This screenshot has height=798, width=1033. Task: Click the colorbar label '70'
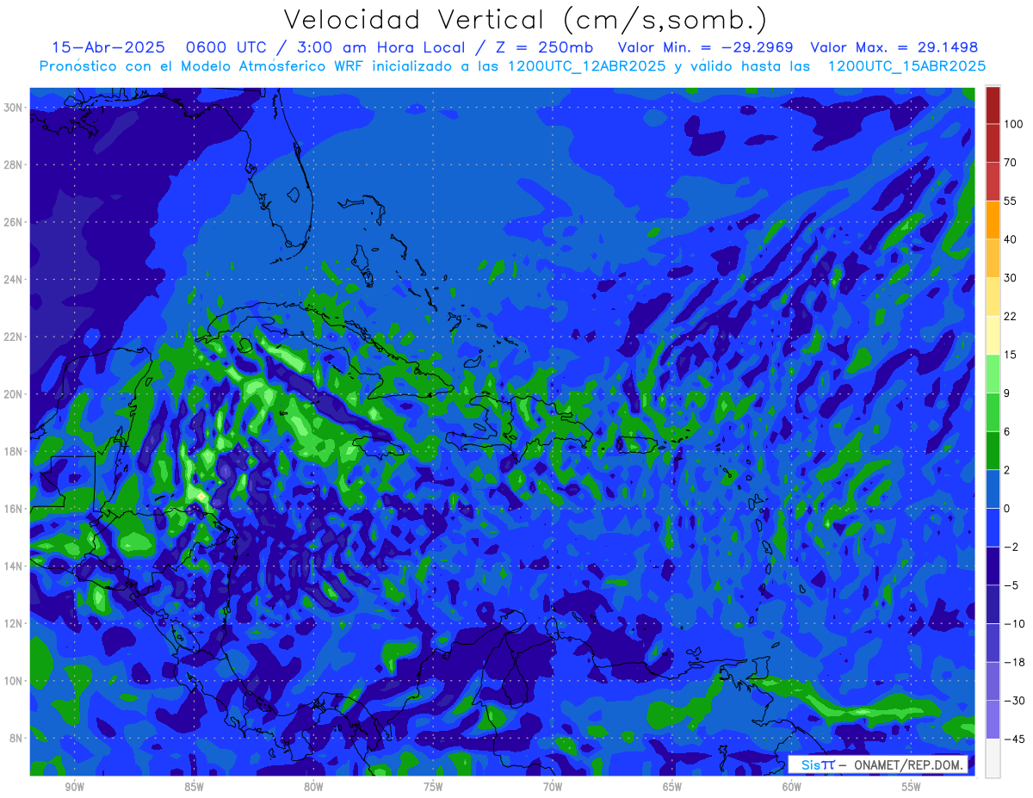(x=1011, y=163)
